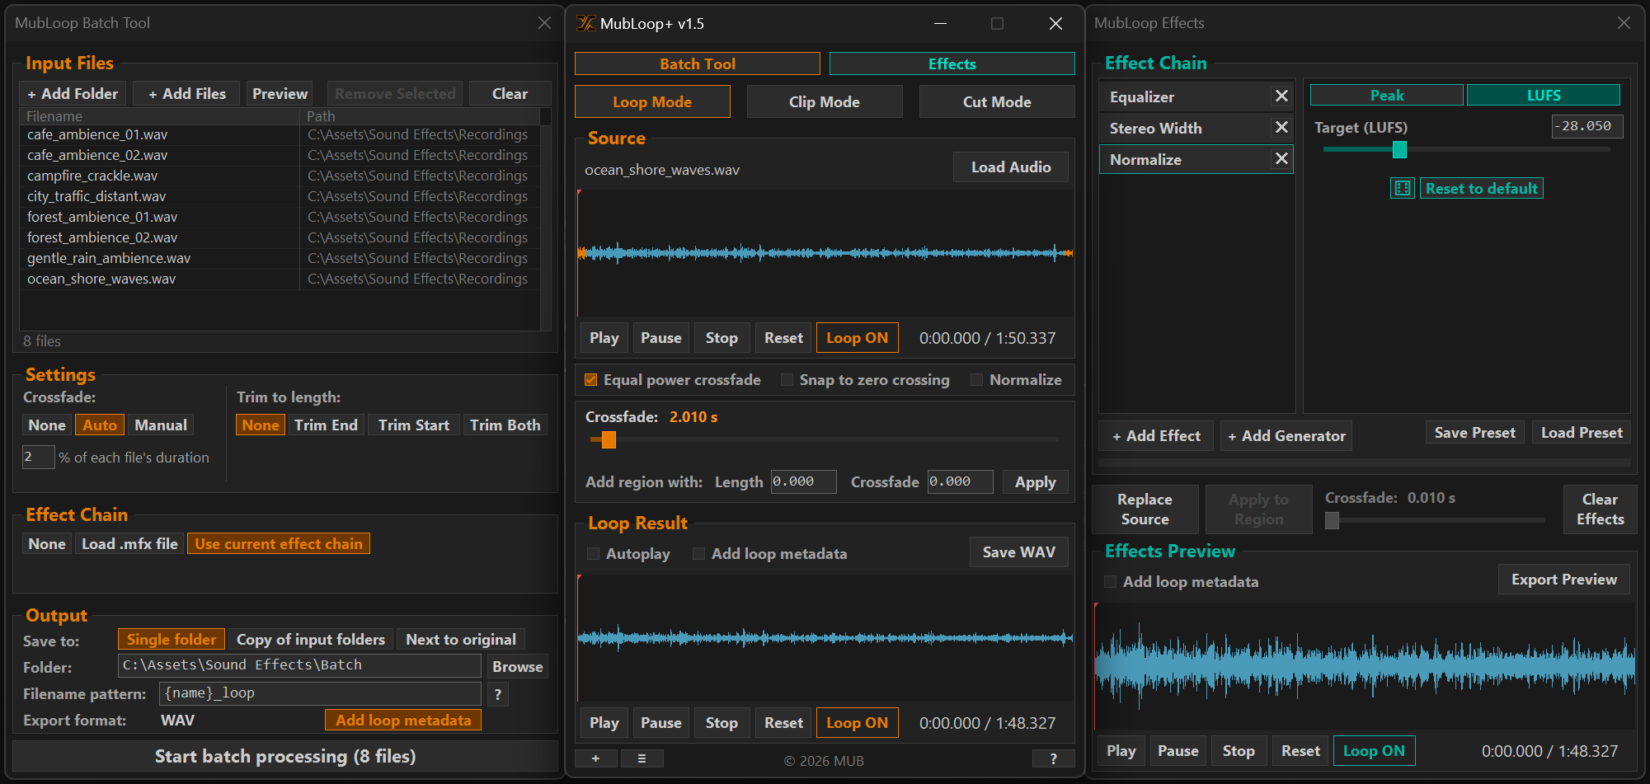Click the Target LUFS value field
Viewport: 1650px width, 784px height.
[x=1587, y=126]
